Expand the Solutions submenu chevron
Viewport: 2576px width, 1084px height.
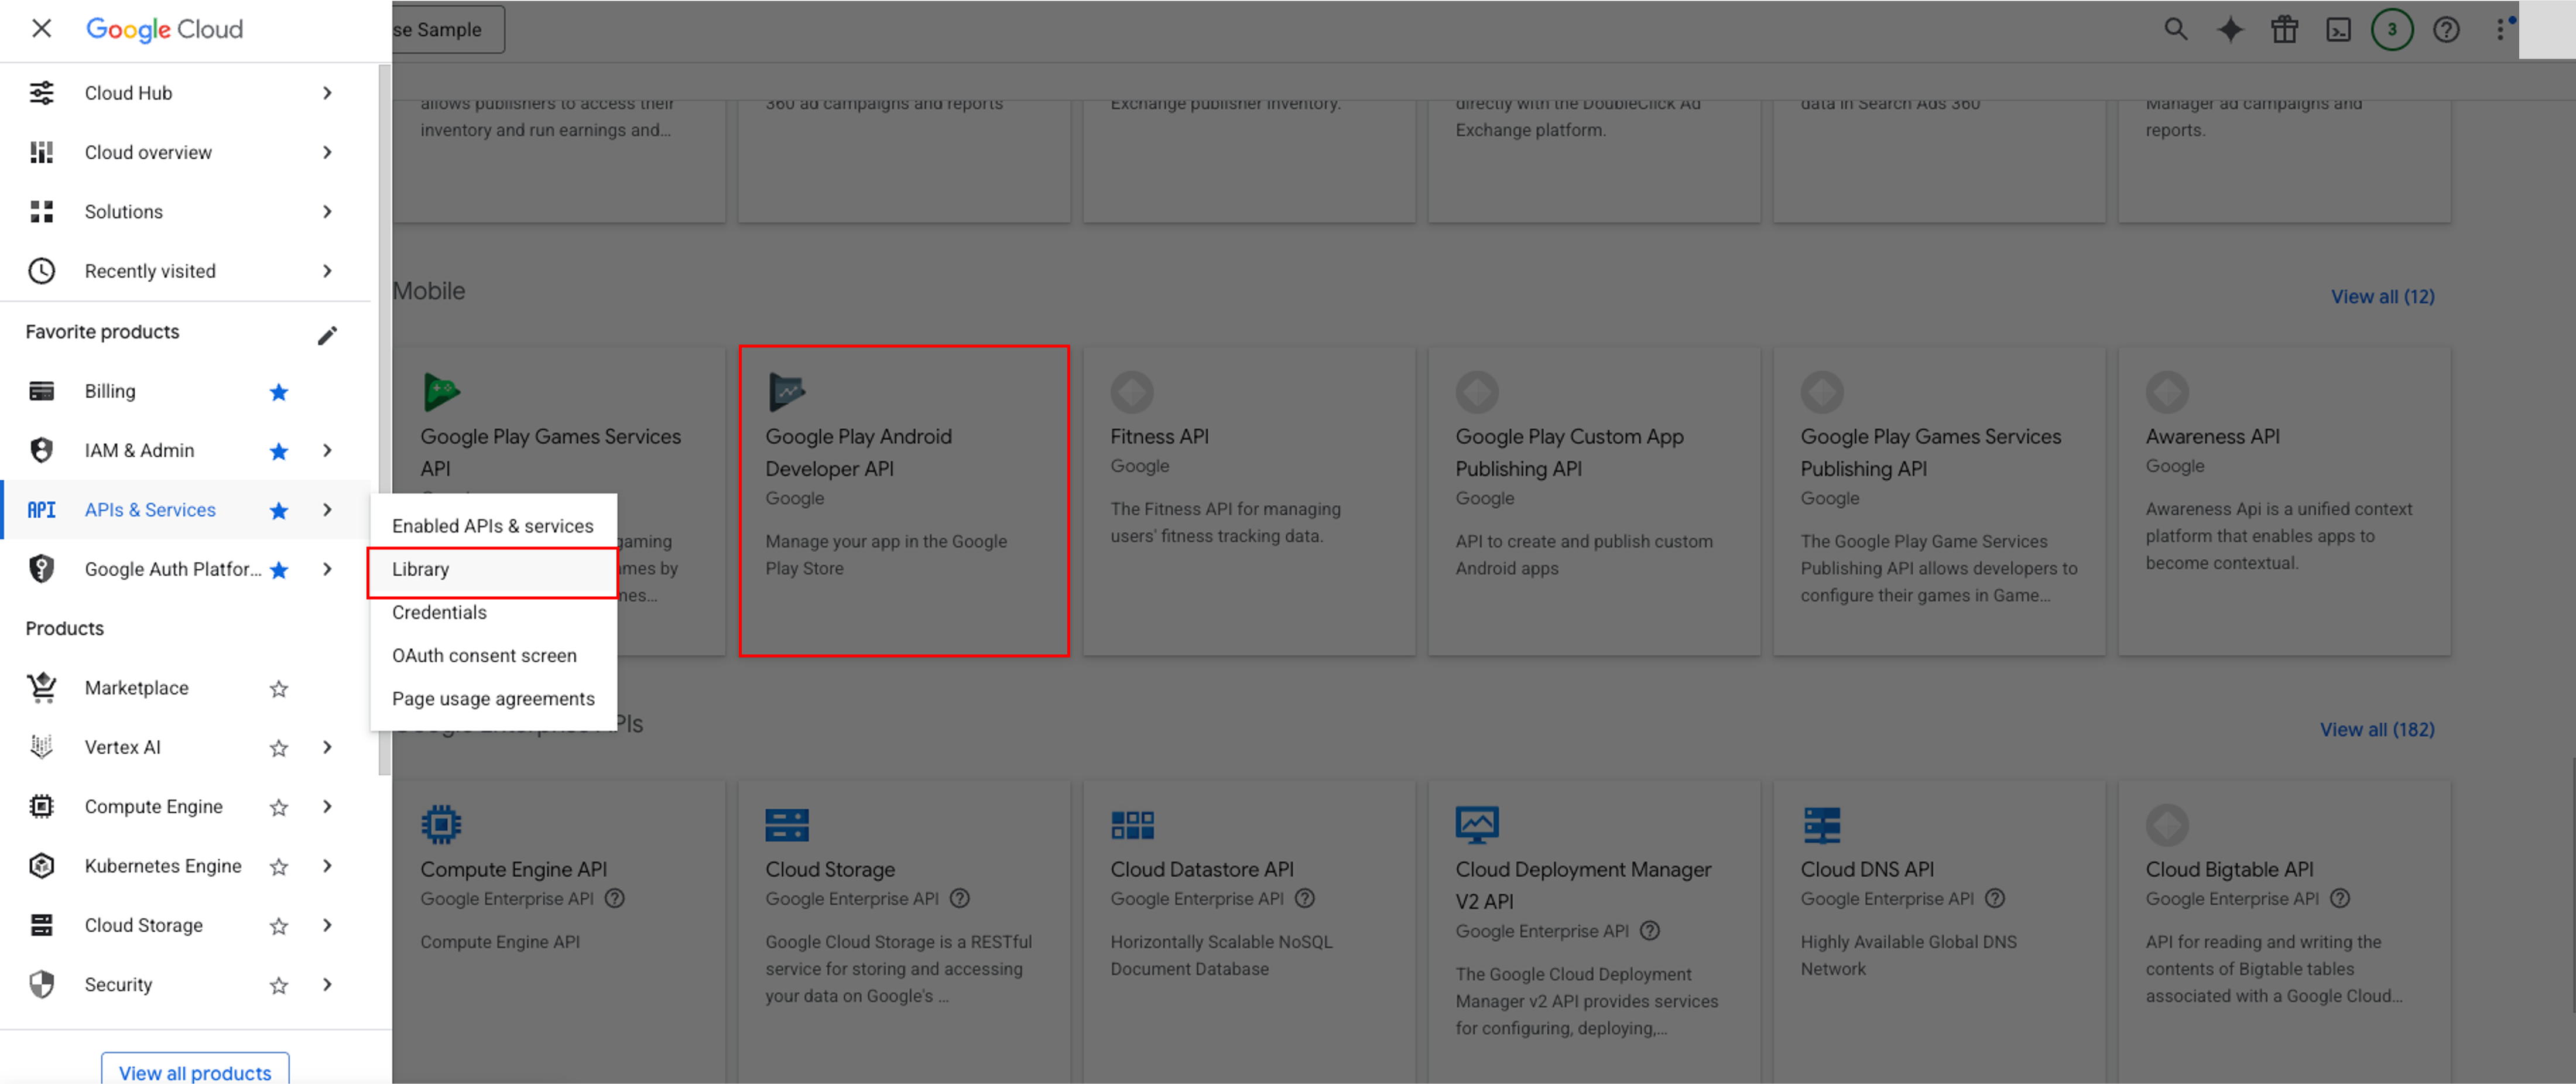[327, 211]
